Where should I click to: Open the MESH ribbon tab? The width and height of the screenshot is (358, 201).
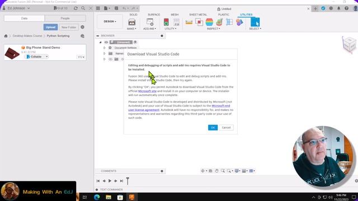(x=175, y=15)
